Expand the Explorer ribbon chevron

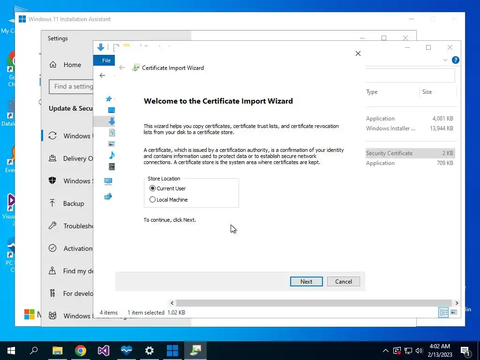445,60
